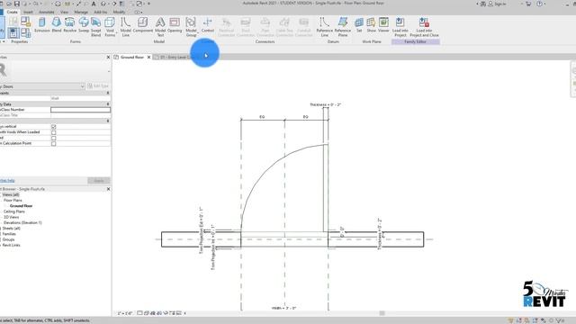
Task: Toggle Cut with Voids When Loaded checkbox
Action: coord(54,132)
